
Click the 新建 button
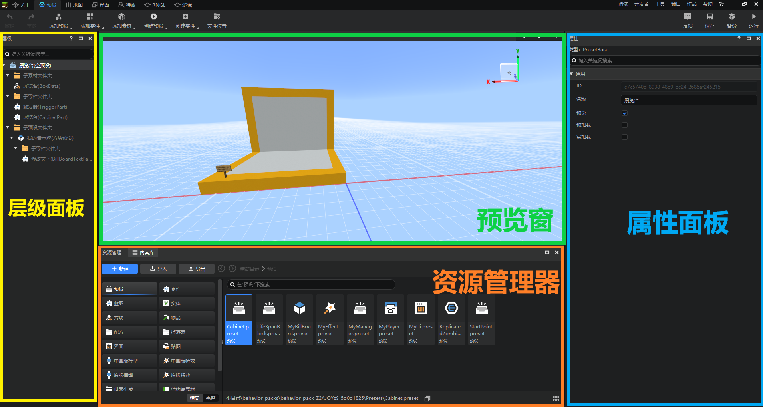(120, 269)
